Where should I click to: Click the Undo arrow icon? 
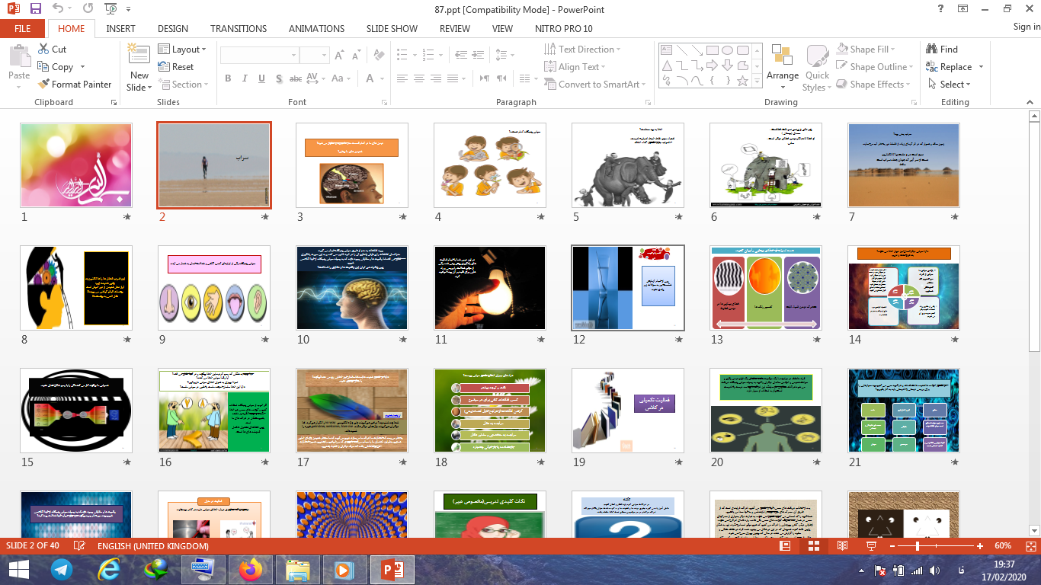tap(59, 9)
